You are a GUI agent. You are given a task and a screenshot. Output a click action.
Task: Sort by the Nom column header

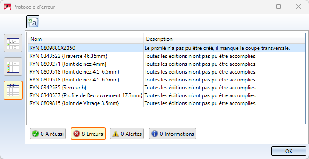click(x=86, y=39)
